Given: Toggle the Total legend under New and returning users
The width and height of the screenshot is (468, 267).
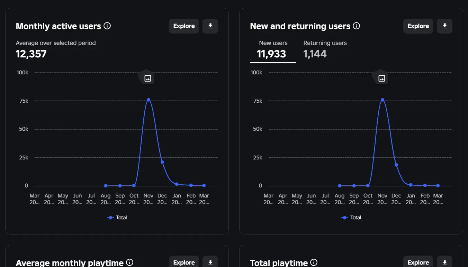Looking at the screenshot, I should [351, 218].
